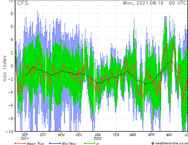Click the 'JAN 2022' x-axis label
The width and height of the screenshot is (188, 145).
(x=98, y=137)
